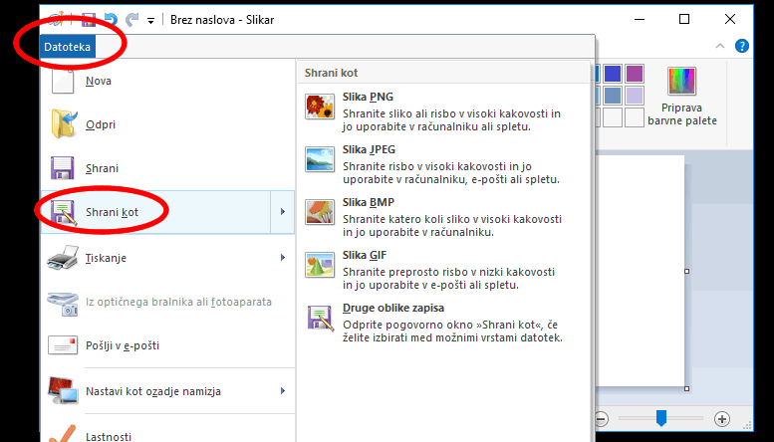Screen dimensions: 774x442
Task: Expand Nastavi kot ozadje namizja arrow
Action: coord(283,390)
